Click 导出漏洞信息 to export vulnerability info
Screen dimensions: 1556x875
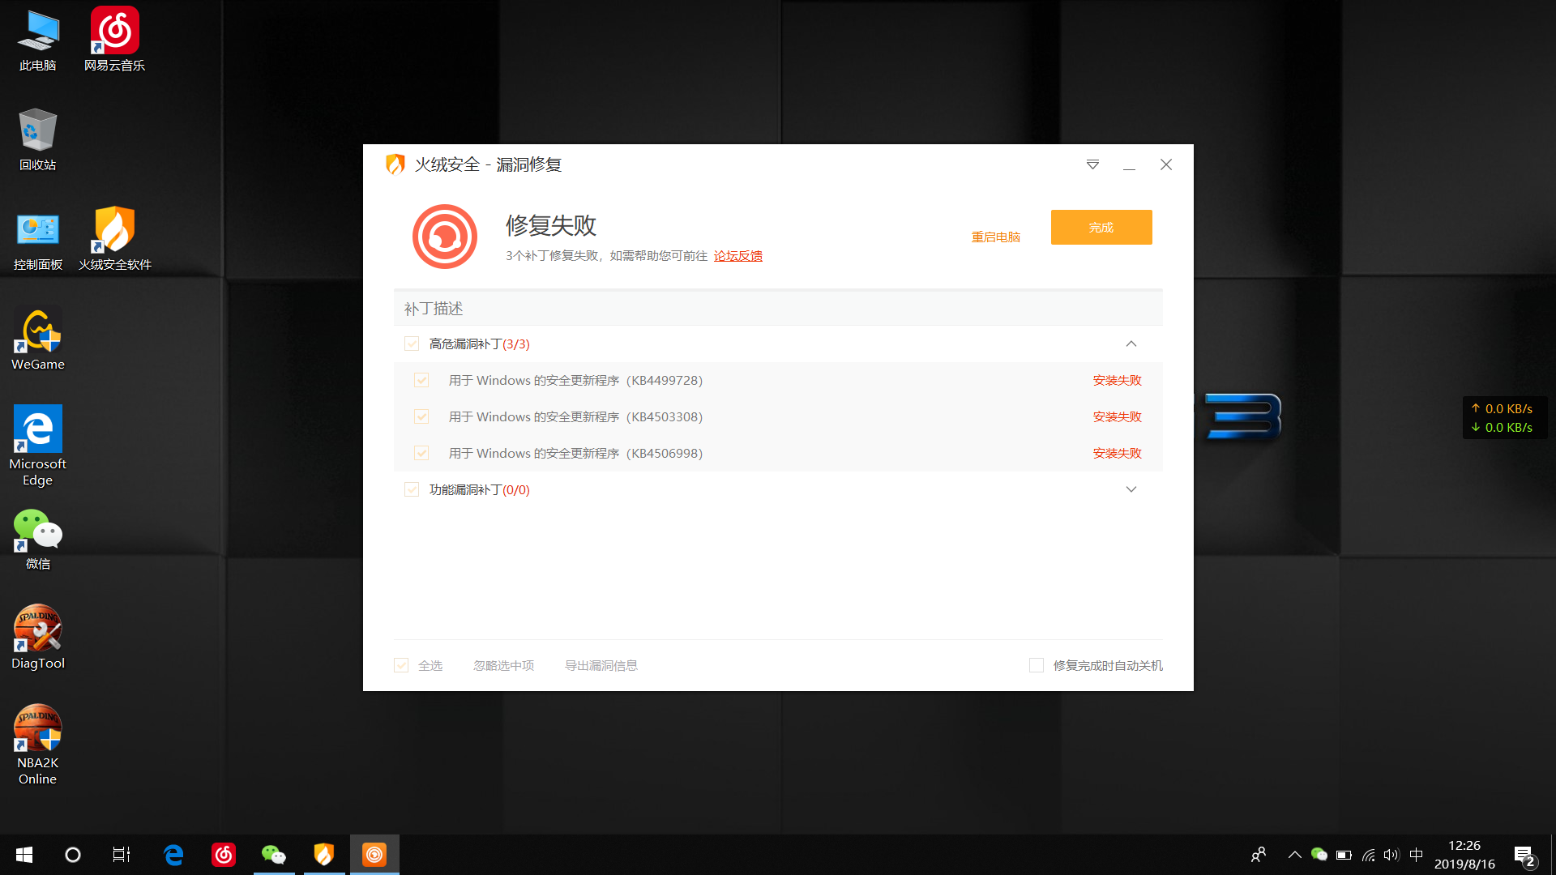tap(601, 665)
